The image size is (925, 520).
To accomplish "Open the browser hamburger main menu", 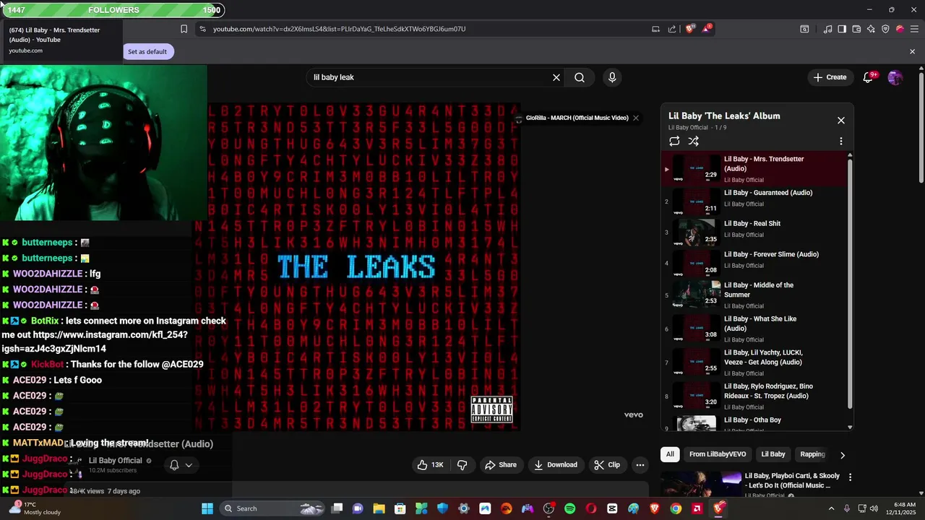I will point(913,29).
